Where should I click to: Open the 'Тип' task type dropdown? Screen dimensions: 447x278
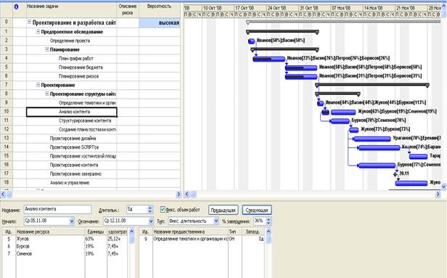click(x=216, y=221)
